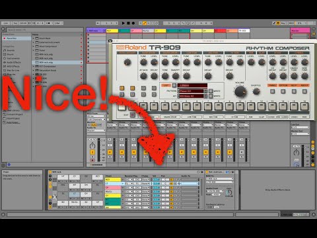Trigger the BD drum rack pad
Viewport: 317px width, 238px height.
63,203
